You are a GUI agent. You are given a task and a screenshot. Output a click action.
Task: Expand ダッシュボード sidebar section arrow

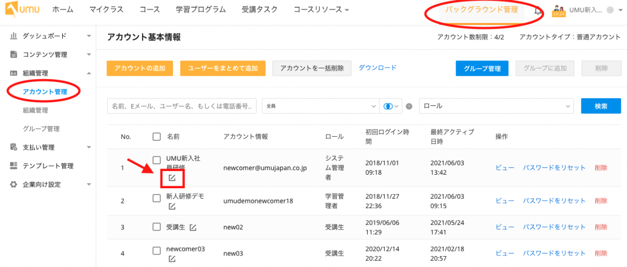pos(89,36)
